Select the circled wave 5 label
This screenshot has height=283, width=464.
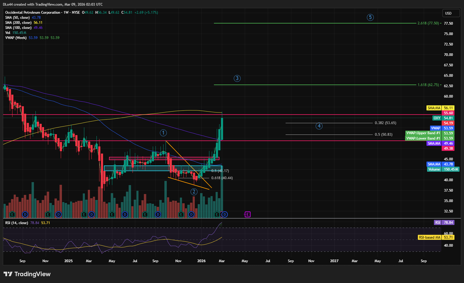click(x=370, y=17)
